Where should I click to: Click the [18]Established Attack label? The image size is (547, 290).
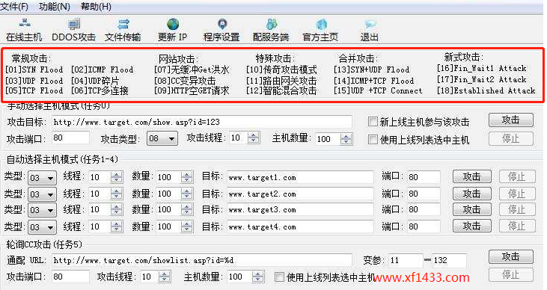(x=486, y=90)
